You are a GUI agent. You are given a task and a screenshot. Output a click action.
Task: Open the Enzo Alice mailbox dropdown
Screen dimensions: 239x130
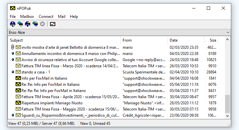tap(228, 32)
